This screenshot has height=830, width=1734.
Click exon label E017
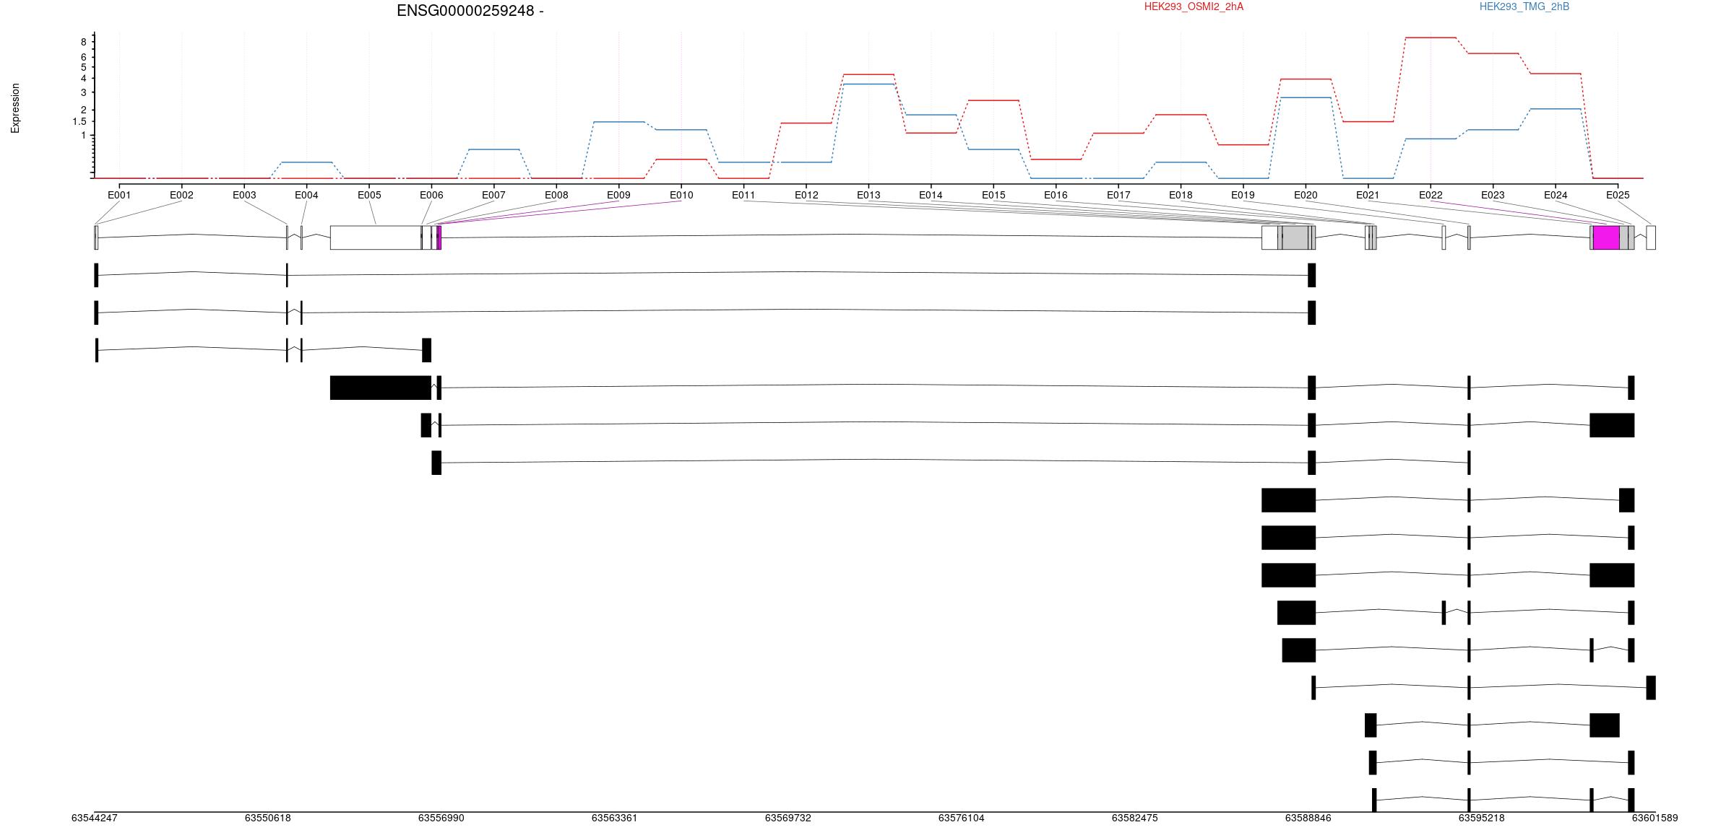pyautogui.click(x=1118, y=195)
